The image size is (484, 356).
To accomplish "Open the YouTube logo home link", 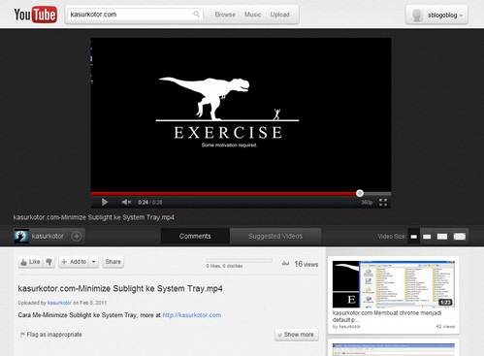I will [36, 15].
